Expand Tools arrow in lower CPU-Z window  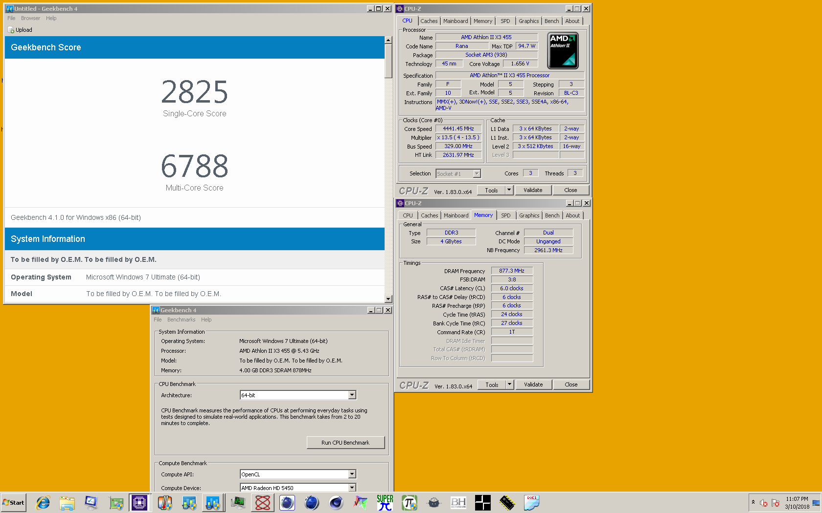click(x=509, y=385)
